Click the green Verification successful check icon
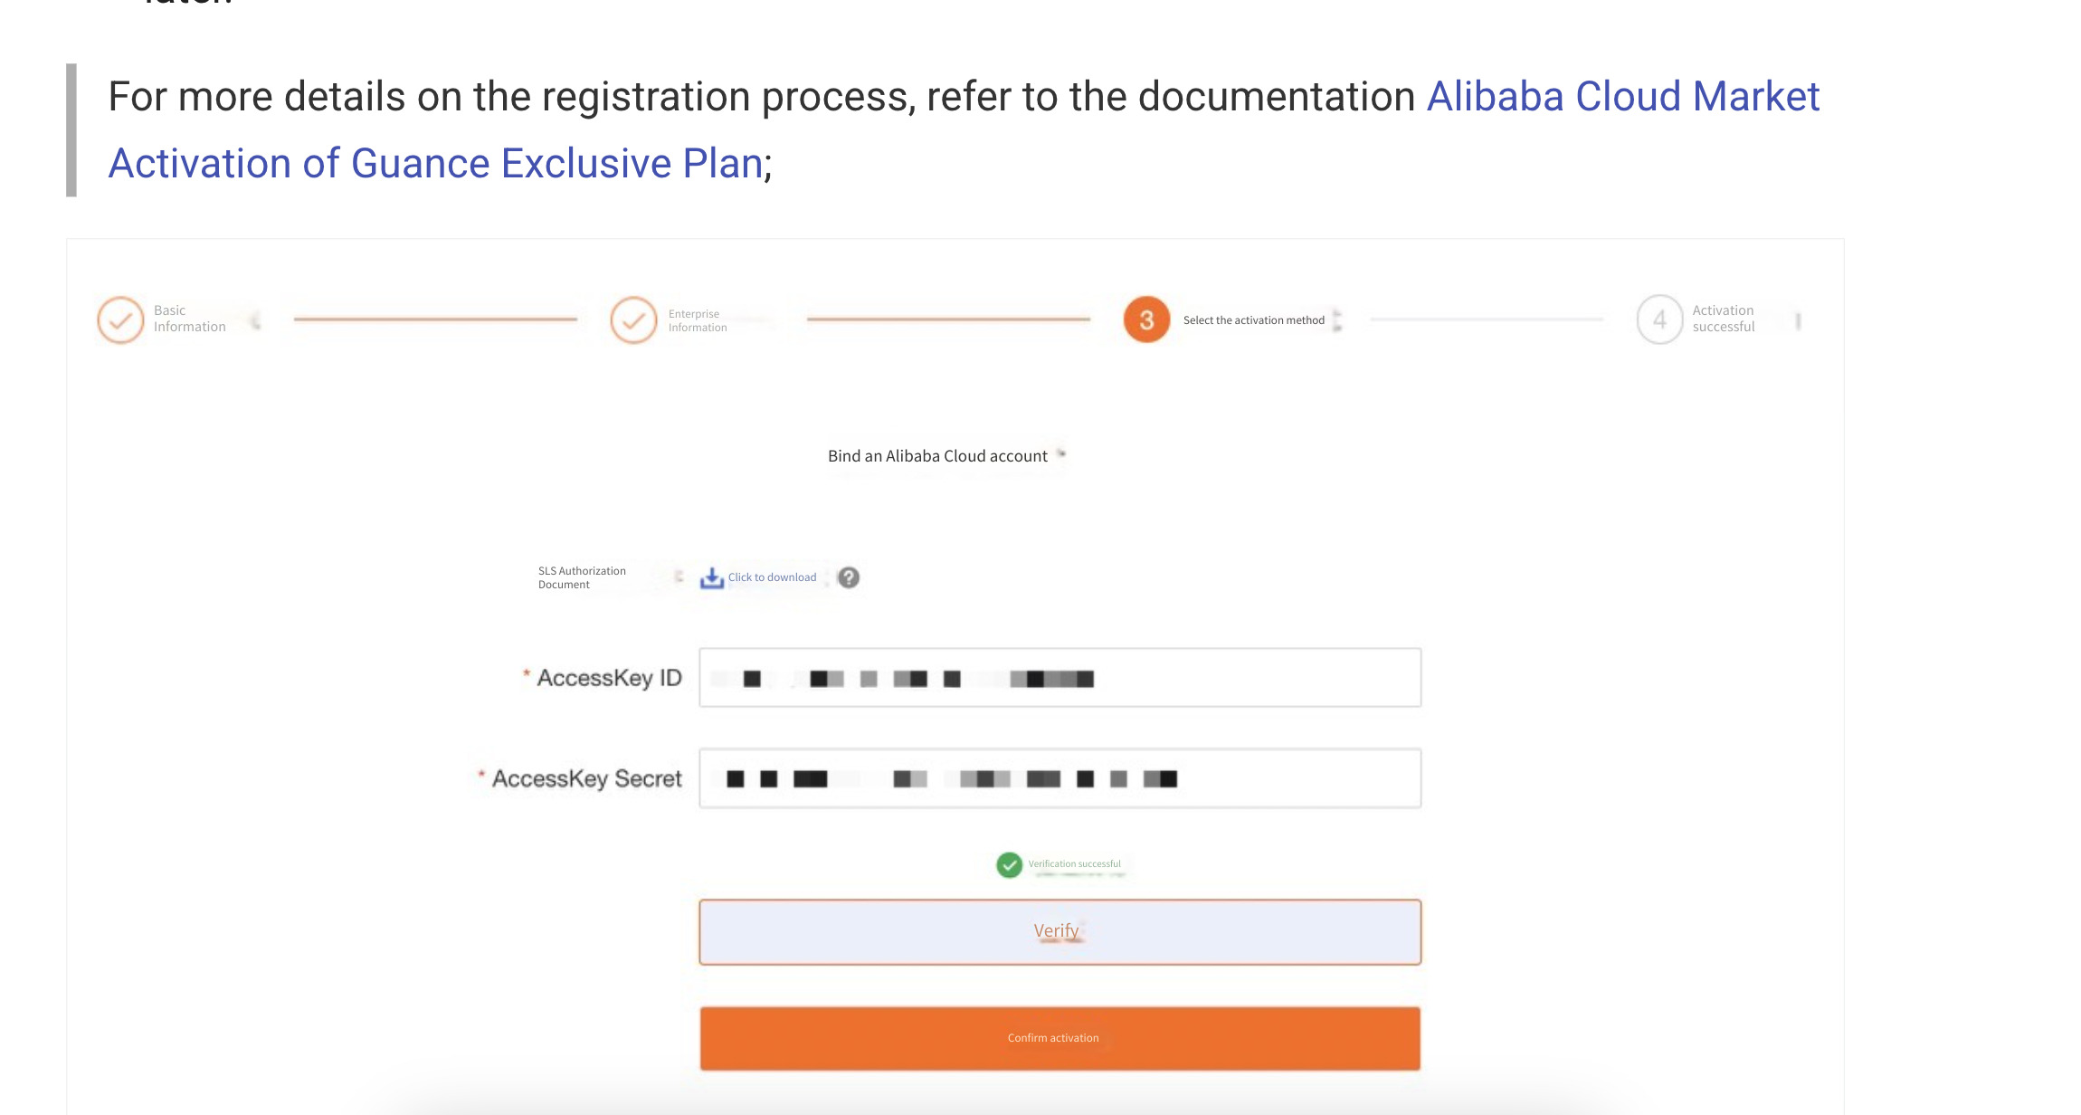This screenshot has width=2081, height=1115. [x=1009, y=864]
